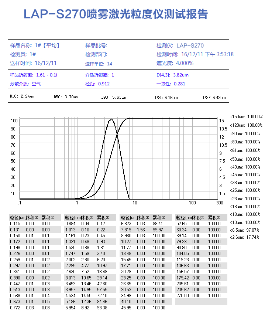Click the D50: 3.70um result
This screenshot has width=265, height=316.
(x=66, y=97)
